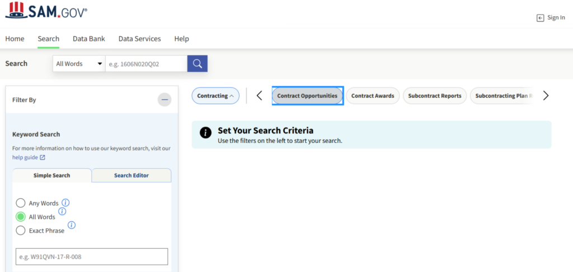Screen dimensions: 573x272
Task: Select the Contract Opportunities pill
Action: pyautogui.click(x=307, y=96)
